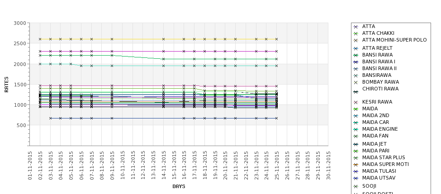Click green line point at 2200 on 09-11-2015
This screenshot has width=441, height=194.
[x=112, y=55]
